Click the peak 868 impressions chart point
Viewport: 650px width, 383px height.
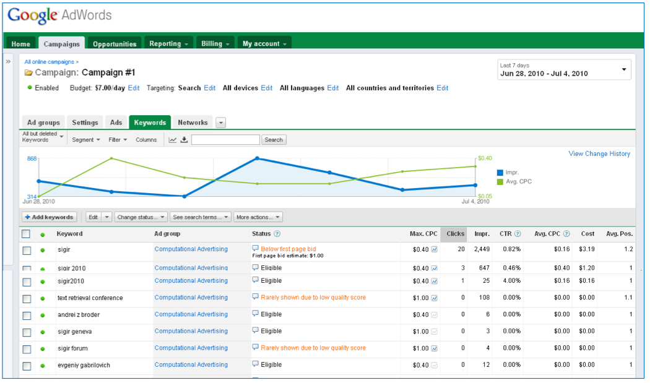click(257, 158)
